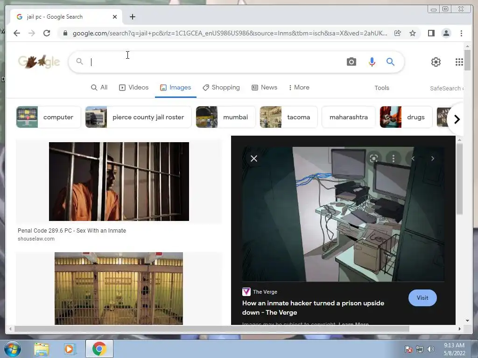478x358 pixels.
Task: Select the tacoma suggestion chip
Action: coord(288,117)
